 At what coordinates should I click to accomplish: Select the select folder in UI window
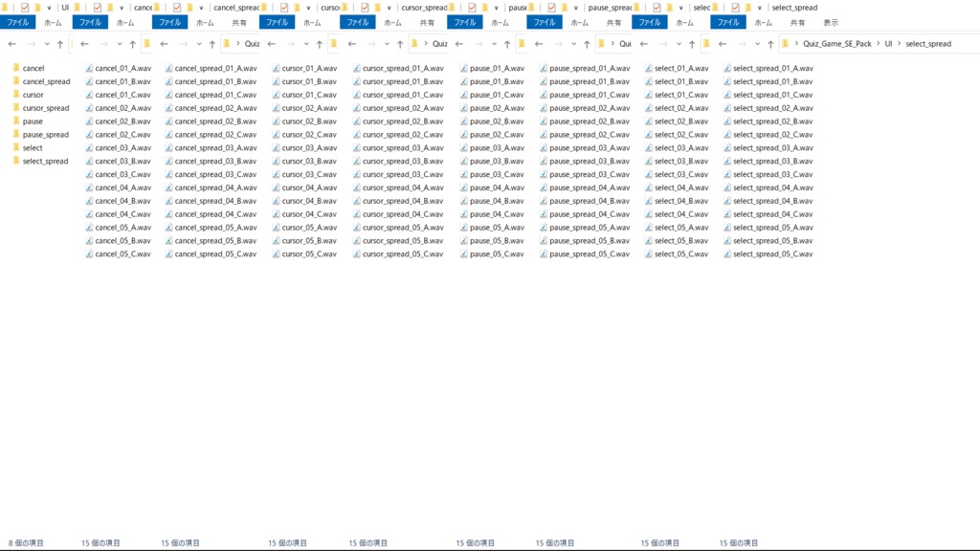(28, 148)
